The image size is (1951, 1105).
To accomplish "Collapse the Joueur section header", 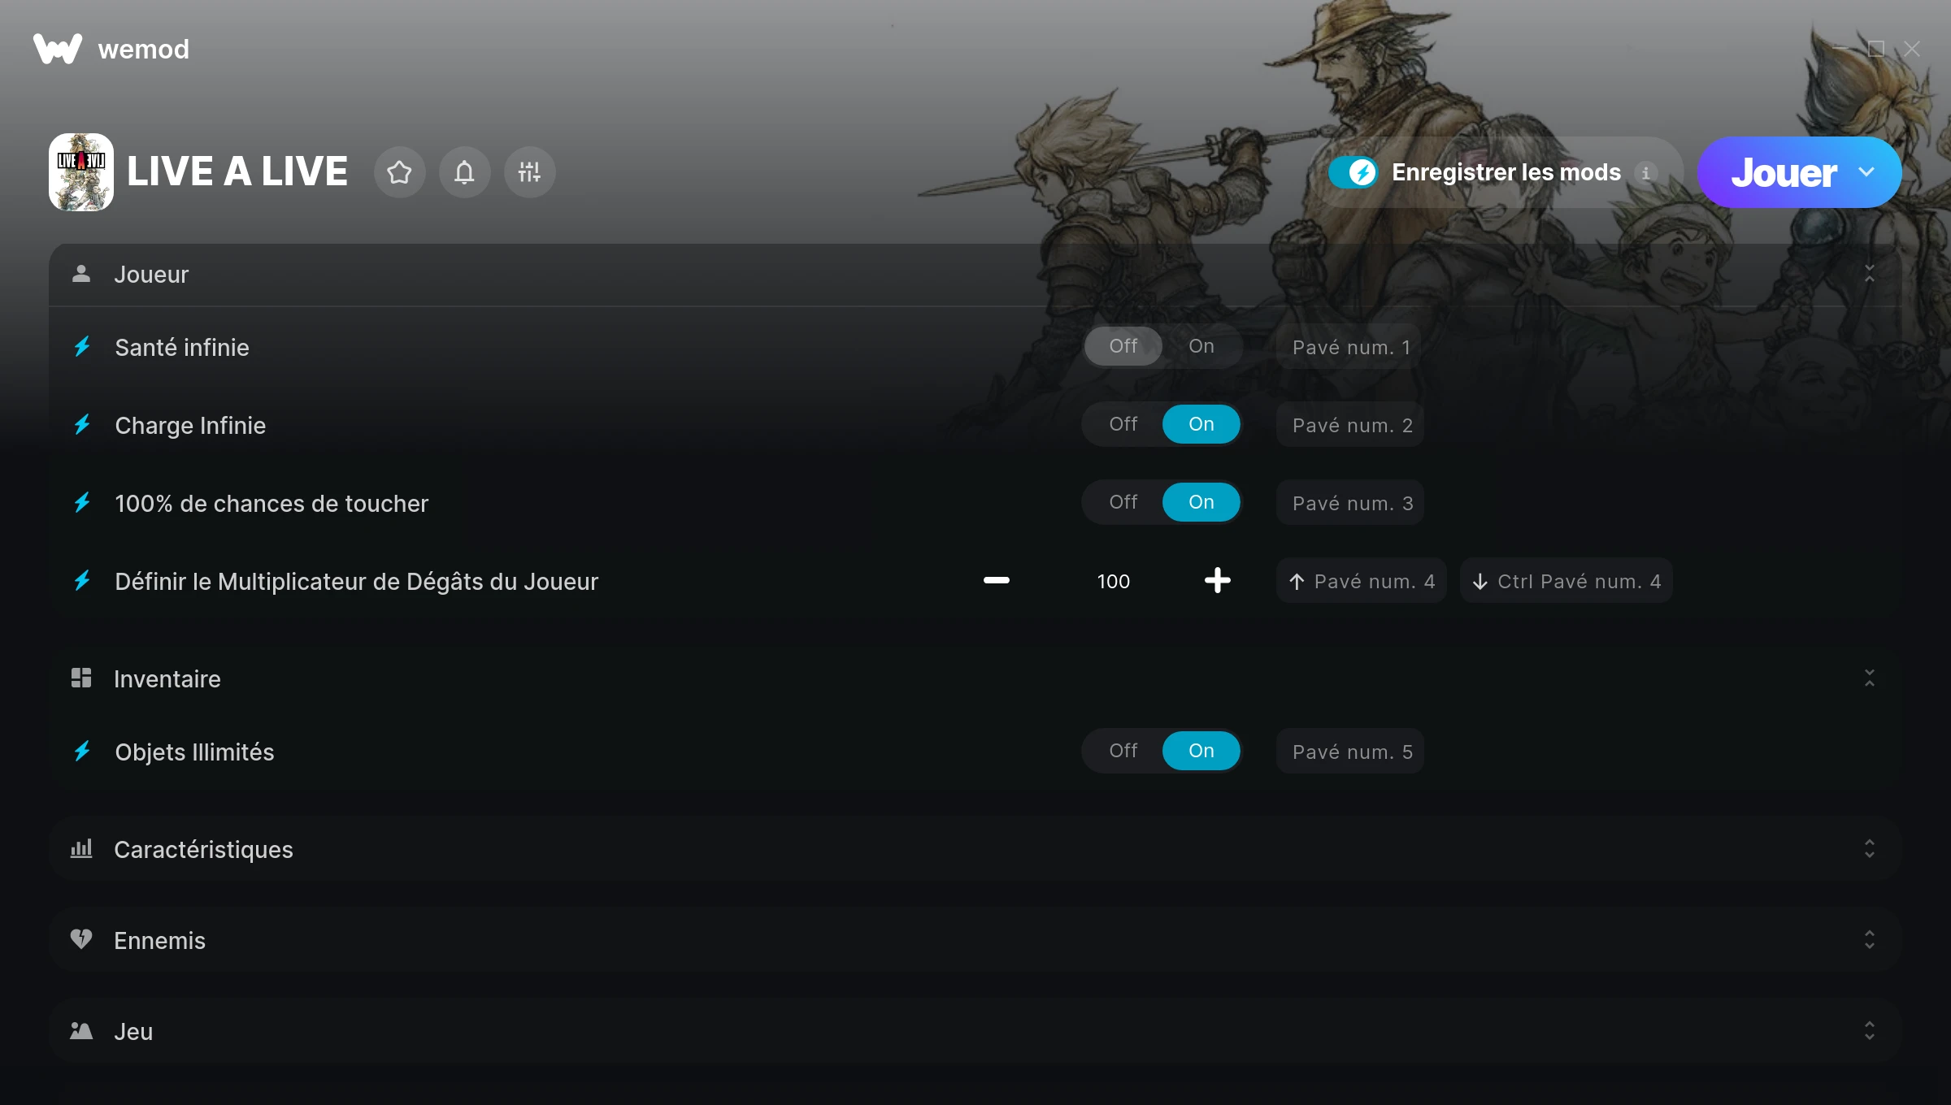I will click(x=975, y=275).
